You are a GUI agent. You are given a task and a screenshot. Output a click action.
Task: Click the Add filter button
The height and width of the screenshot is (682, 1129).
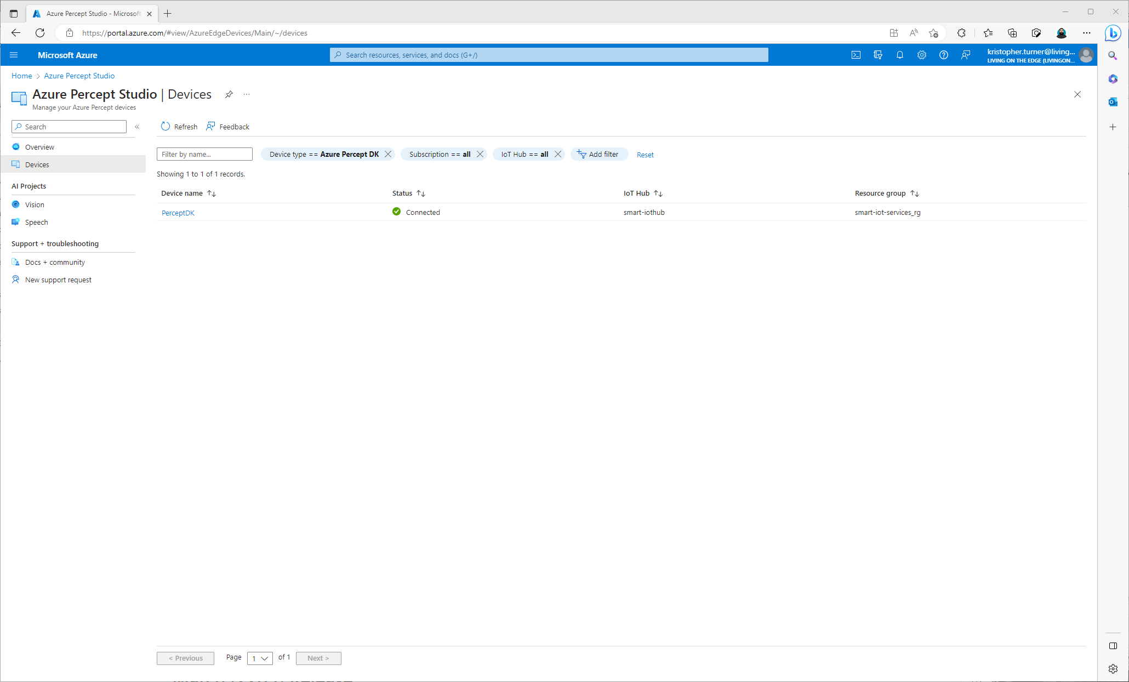[x=598, y=154]
